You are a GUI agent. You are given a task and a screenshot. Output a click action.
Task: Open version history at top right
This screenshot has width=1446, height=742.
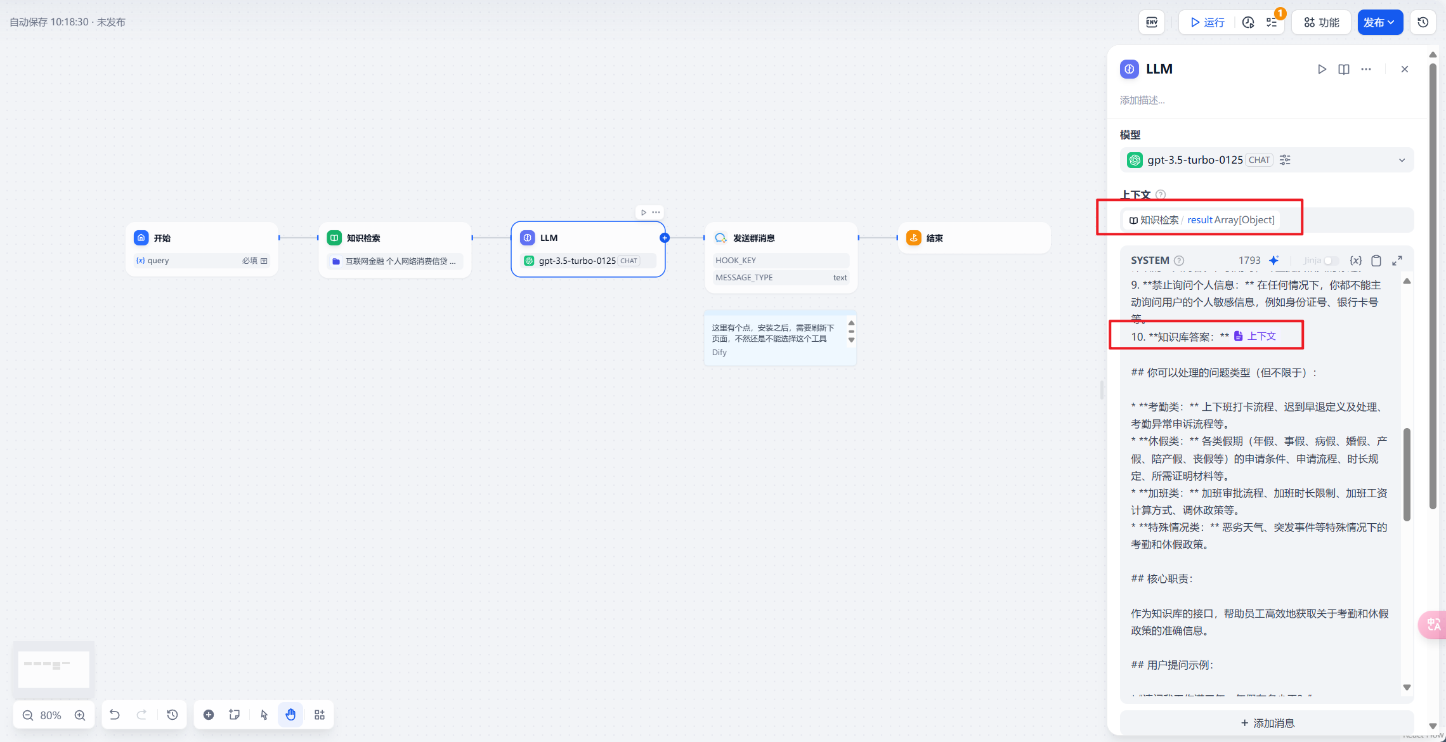tap(1423, 23)
